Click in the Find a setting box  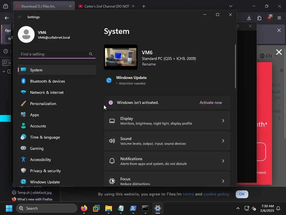pos(57,54)
